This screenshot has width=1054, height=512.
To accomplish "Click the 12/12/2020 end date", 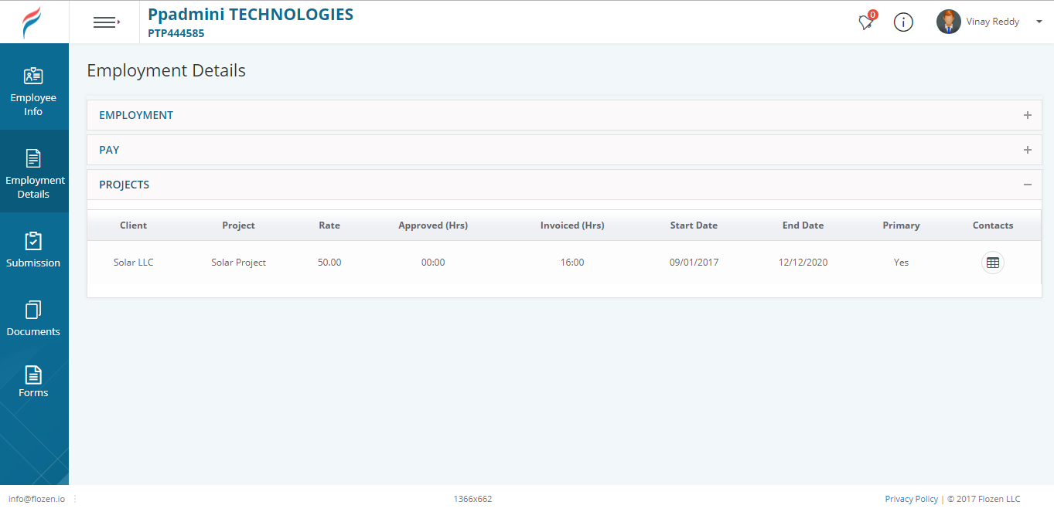I will click(803, 263).
